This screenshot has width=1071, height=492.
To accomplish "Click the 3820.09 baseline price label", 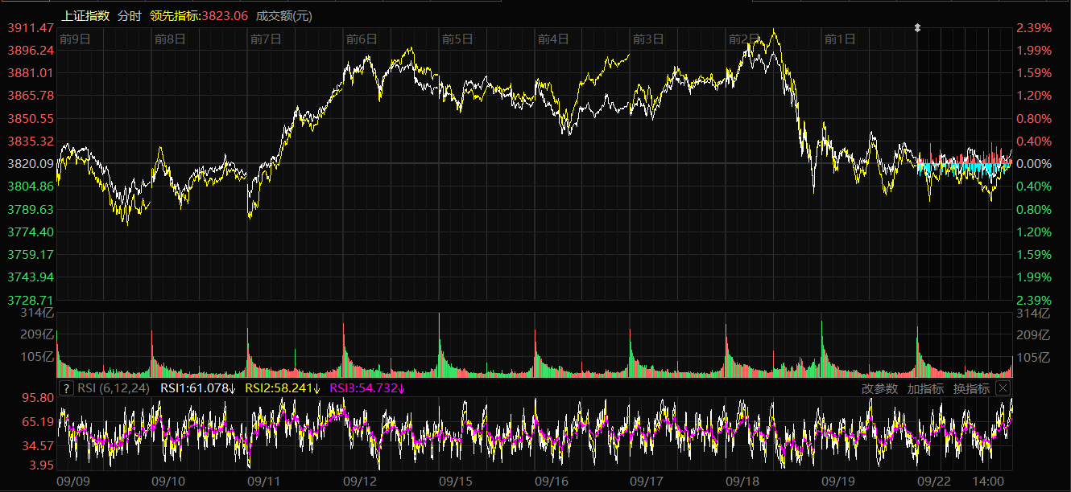I will tap(31, 164).
